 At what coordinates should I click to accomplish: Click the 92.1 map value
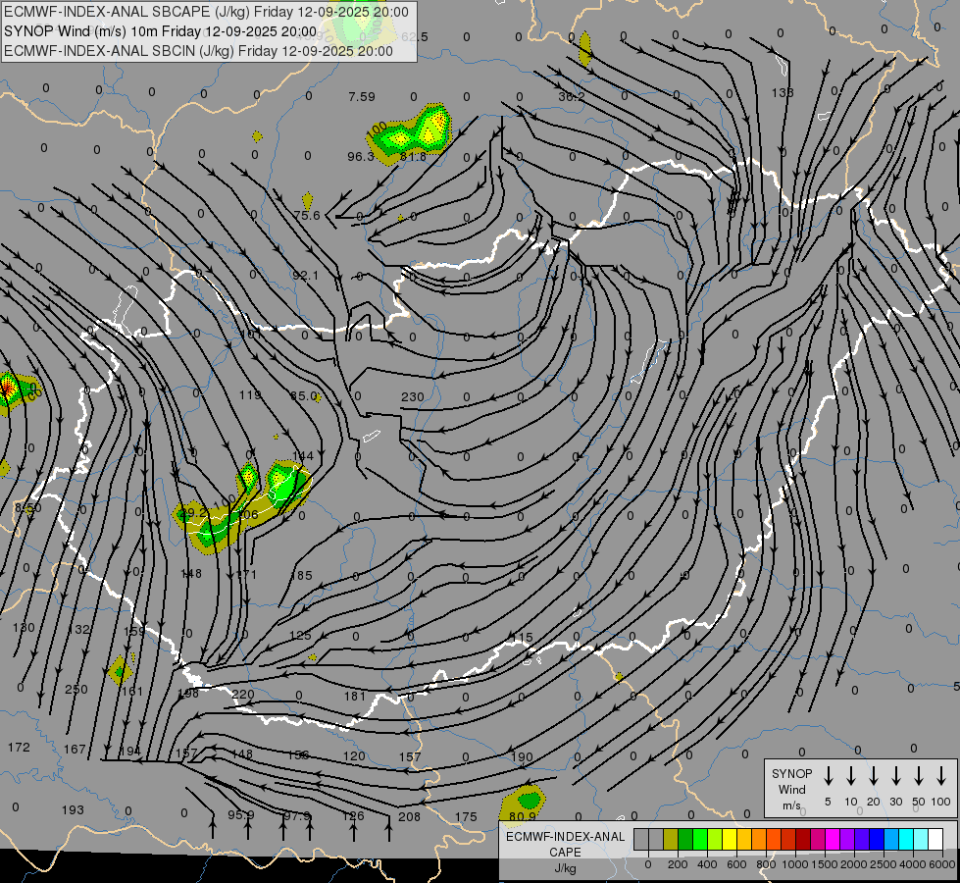click(306, 276)
